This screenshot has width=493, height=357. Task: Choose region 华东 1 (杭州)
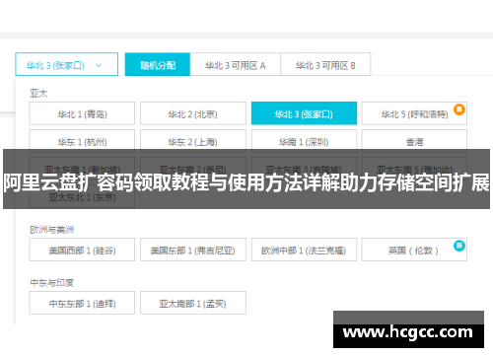(x=82, y=140)
